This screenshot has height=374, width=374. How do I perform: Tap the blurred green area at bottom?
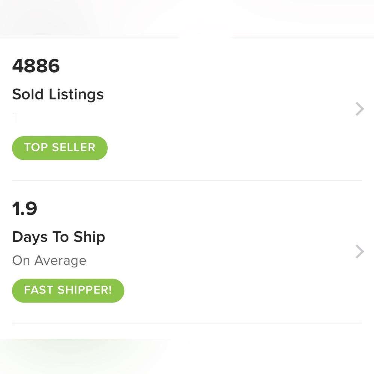[187, 356]
